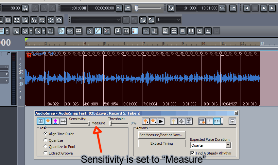This screenshot has height=165, width=278.
Task: Click the Extract Timing button
Action: 162,143
